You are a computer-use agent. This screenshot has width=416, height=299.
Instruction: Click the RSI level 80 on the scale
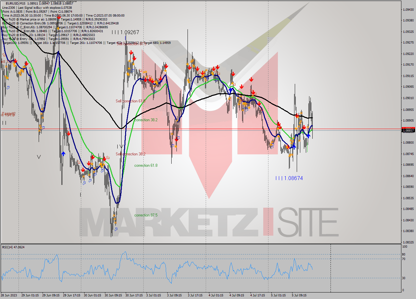coord(404,254)
